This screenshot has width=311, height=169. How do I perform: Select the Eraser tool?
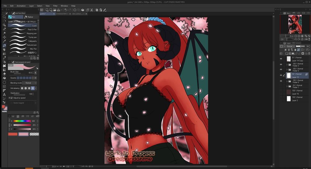(4, 74)
